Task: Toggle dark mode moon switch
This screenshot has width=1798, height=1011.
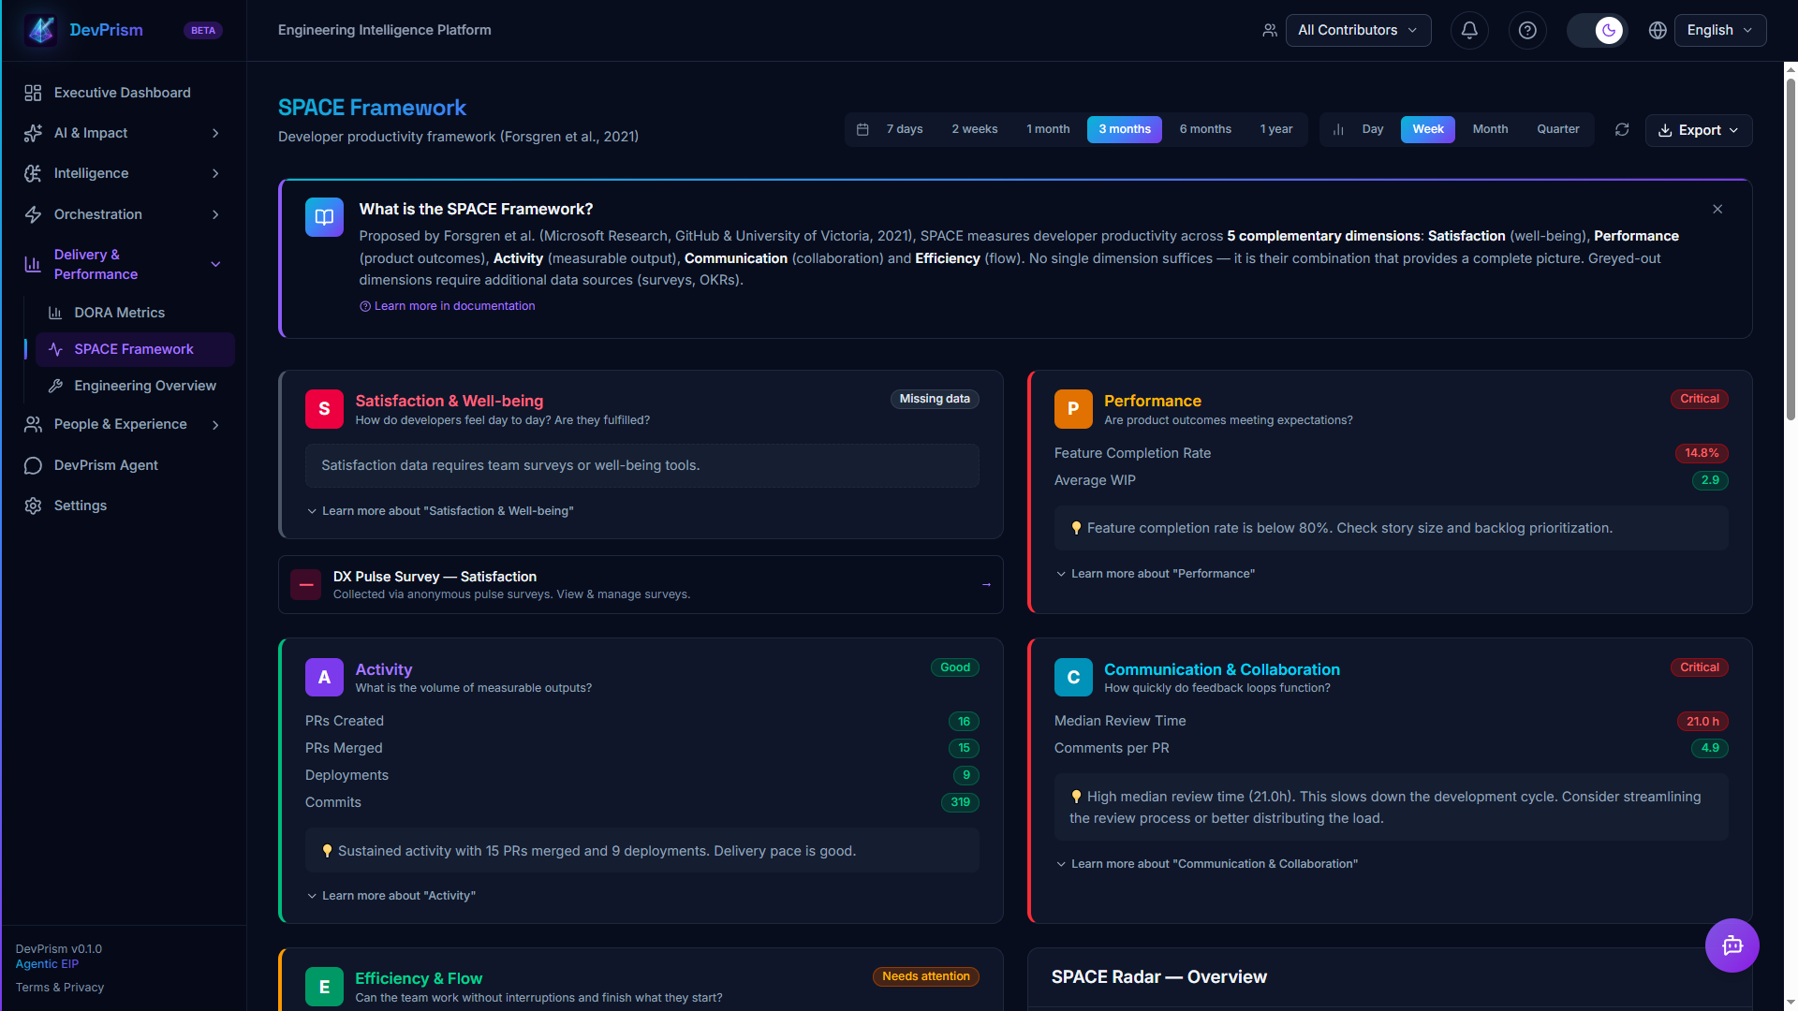Action: point(1598,30)
